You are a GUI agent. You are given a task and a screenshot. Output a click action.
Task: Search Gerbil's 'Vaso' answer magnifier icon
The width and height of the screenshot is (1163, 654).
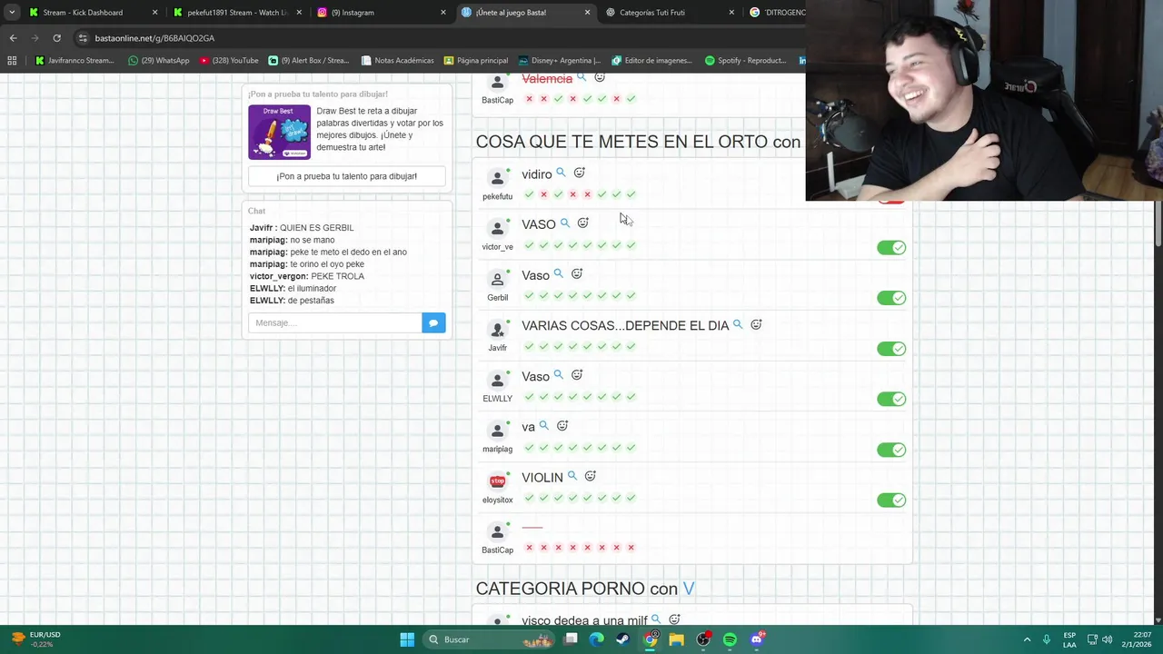pos(558,273)
